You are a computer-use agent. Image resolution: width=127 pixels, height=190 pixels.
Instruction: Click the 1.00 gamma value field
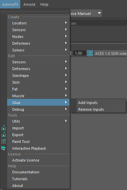pos(79,53)
